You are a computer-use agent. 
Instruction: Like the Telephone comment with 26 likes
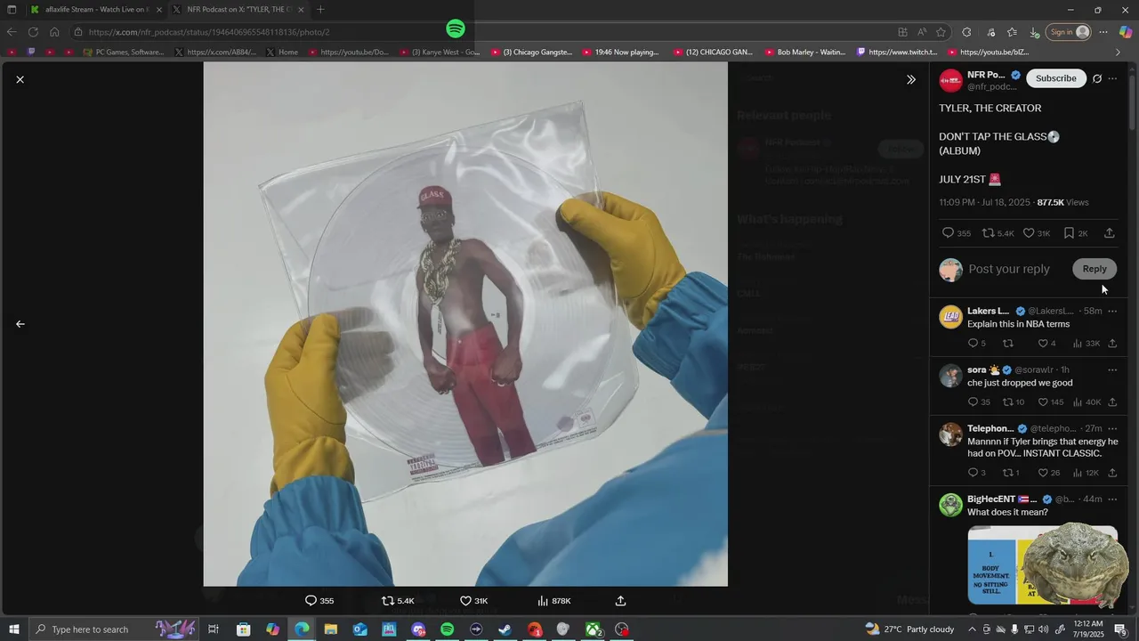click(x=1049, y=473)
